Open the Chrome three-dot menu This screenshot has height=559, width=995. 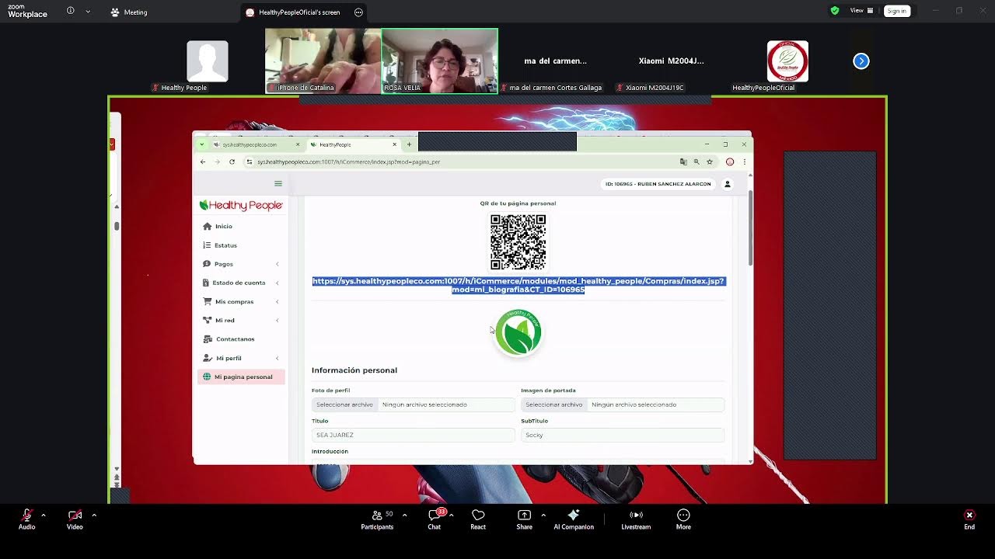tap(745, 161)
